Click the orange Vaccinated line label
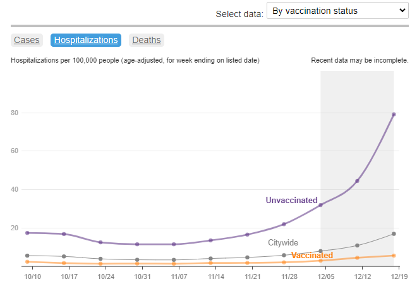 [x=311, y=256]
